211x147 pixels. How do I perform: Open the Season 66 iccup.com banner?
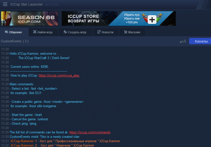click(30, 18)
